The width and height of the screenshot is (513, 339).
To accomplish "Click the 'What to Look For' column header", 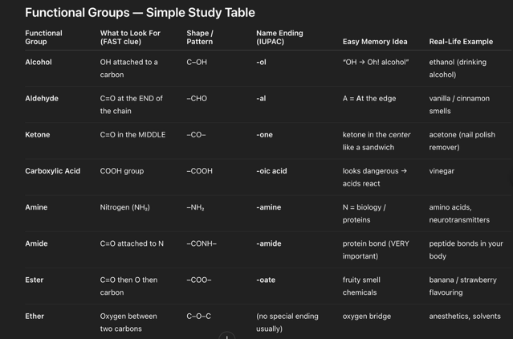I will (130, 37).
